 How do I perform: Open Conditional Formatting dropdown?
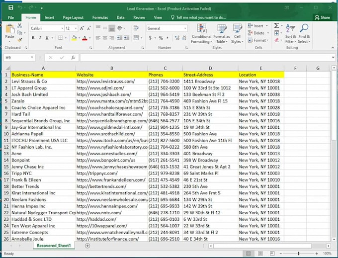tap(201, 33)
